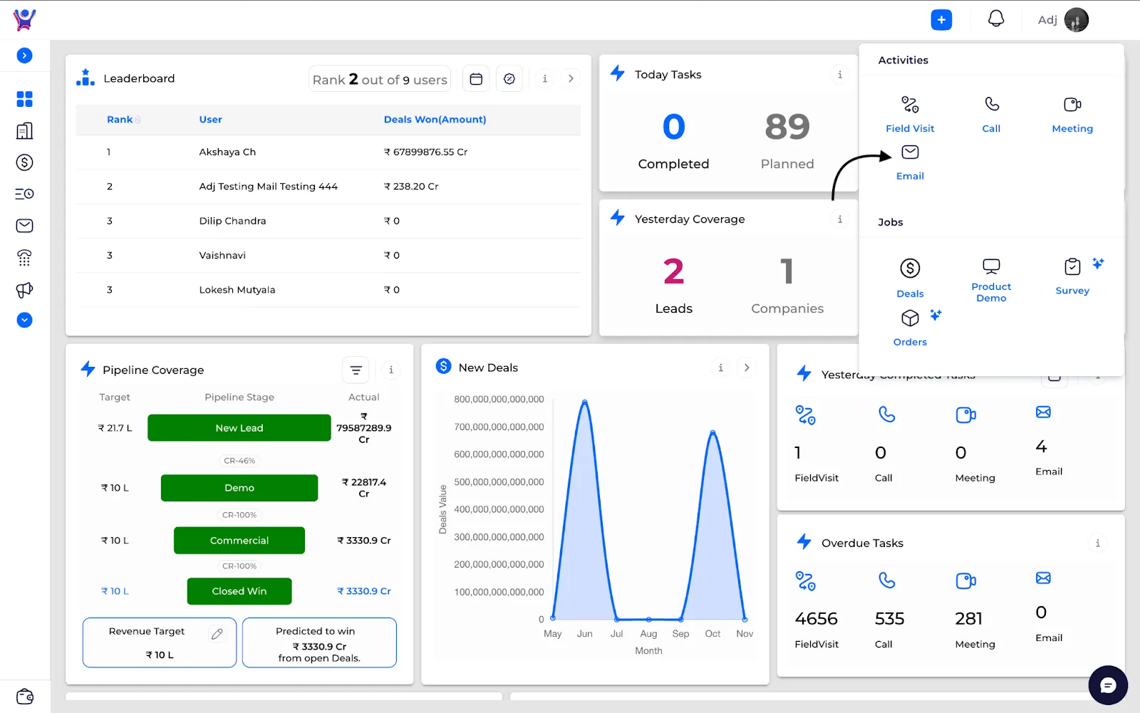
Task: Click the 1 Companies coverage count
Action: coord(787,271)
